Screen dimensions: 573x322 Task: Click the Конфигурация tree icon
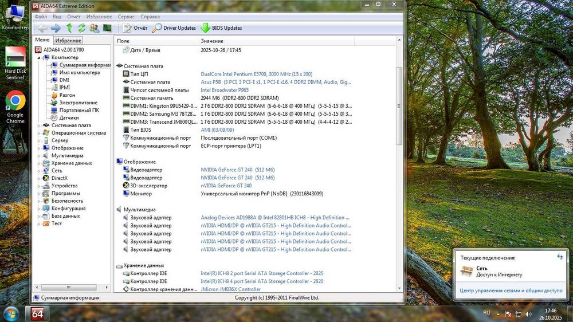tap(46, 209)
